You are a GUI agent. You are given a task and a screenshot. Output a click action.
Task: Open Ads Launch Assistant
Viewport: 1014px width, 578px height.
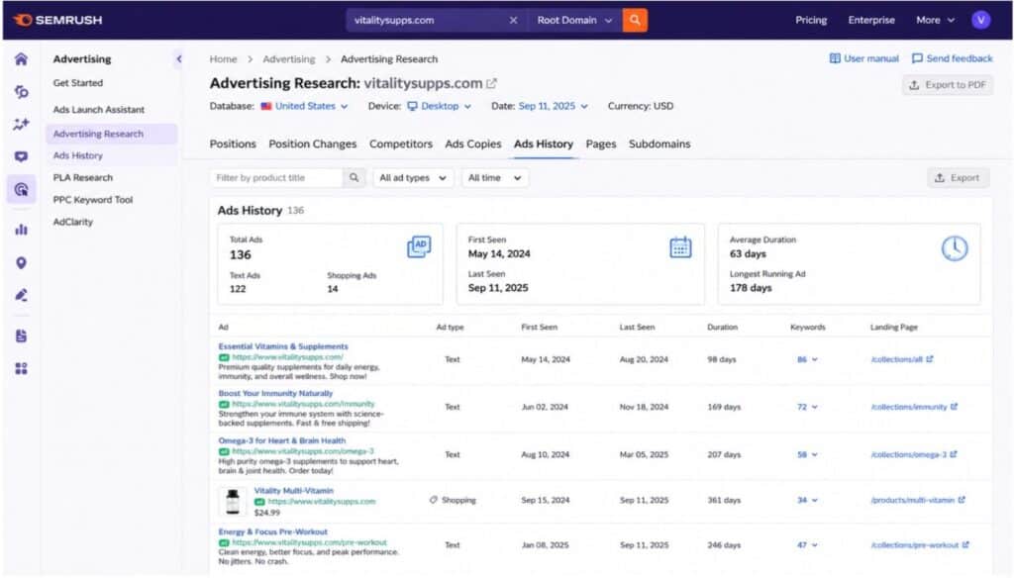click(x=99, y=109)
